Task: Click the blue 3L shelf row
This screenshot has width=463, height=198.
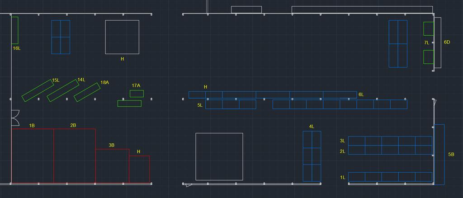Action: 390,141
